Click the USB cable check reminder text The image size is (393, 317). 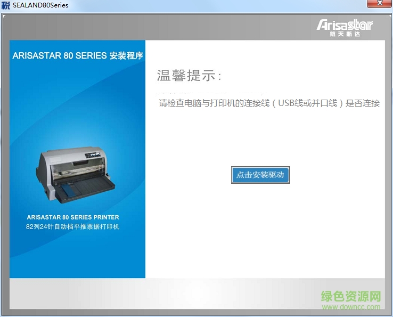(269, 103)
